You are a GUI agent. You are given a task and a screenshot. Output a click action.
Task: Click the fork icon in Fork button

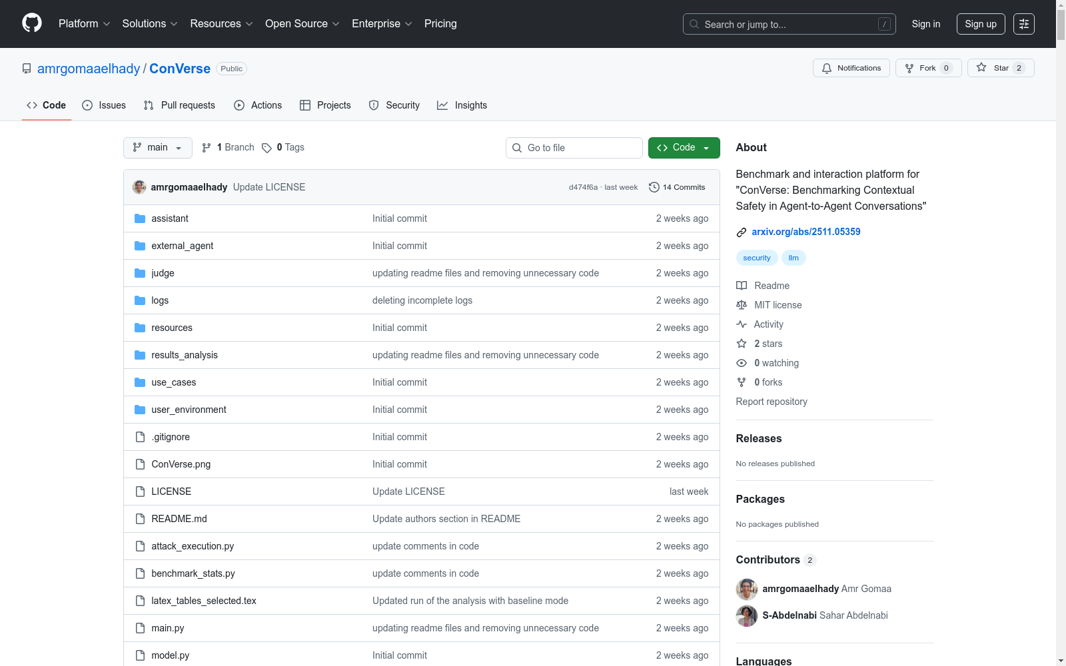point(909,68)
